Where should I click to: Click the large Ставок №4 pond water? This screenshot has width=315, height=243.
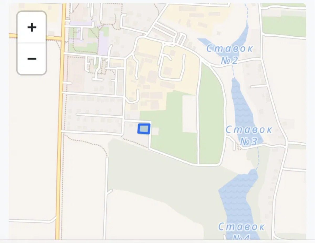(x=238, y=199)
